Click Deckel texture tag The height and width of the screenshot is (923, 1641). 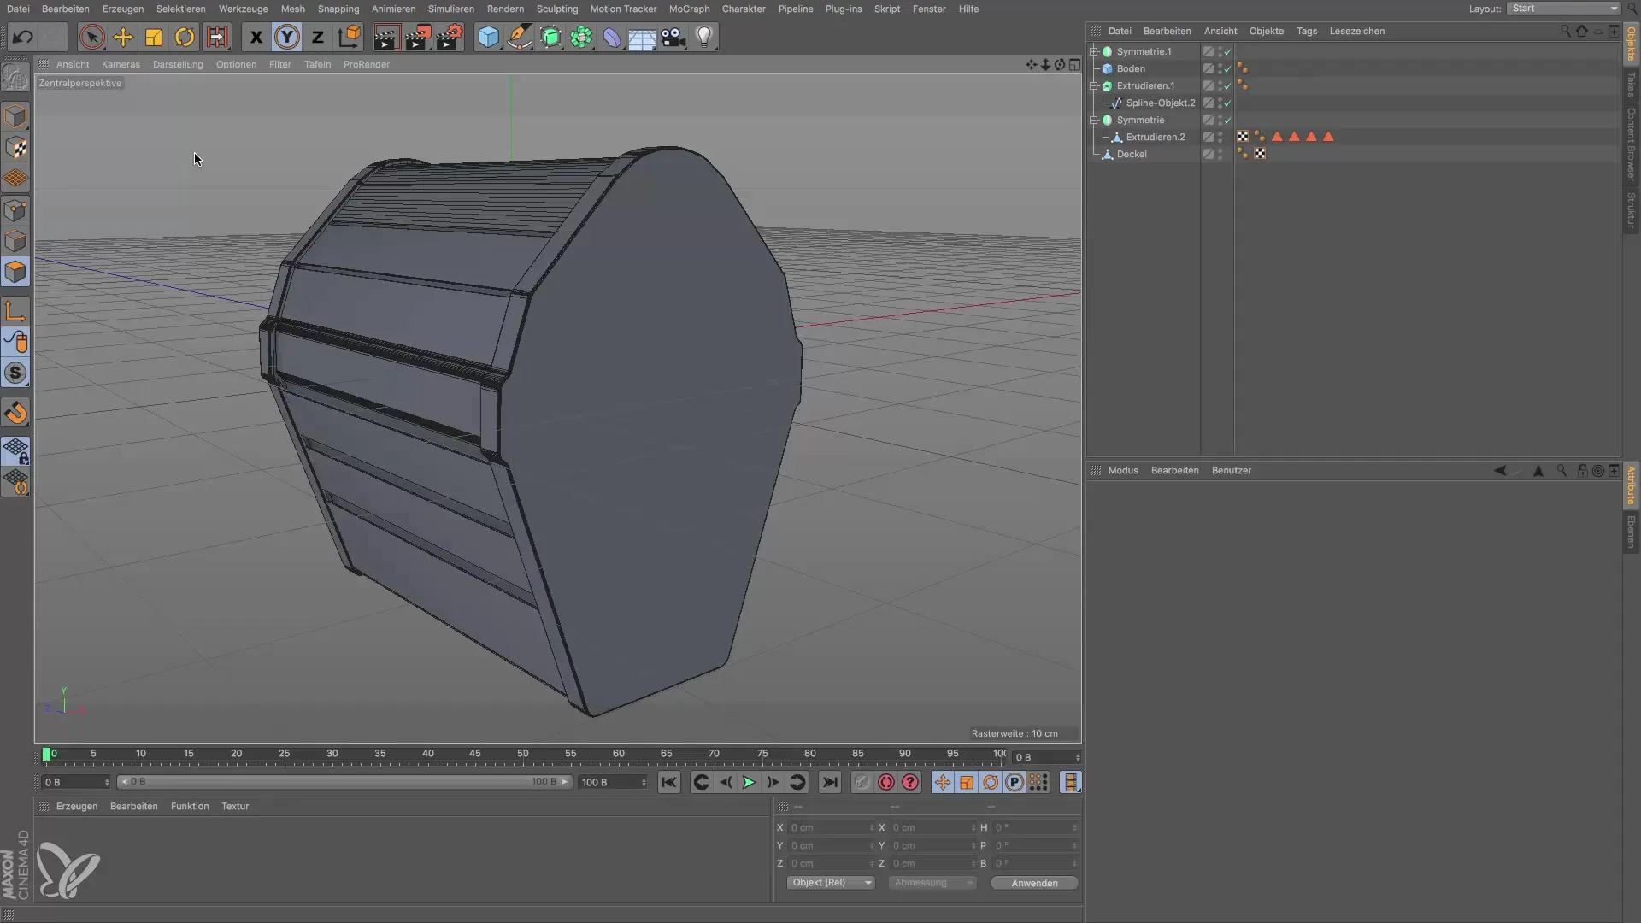[x=1260, y=154]
